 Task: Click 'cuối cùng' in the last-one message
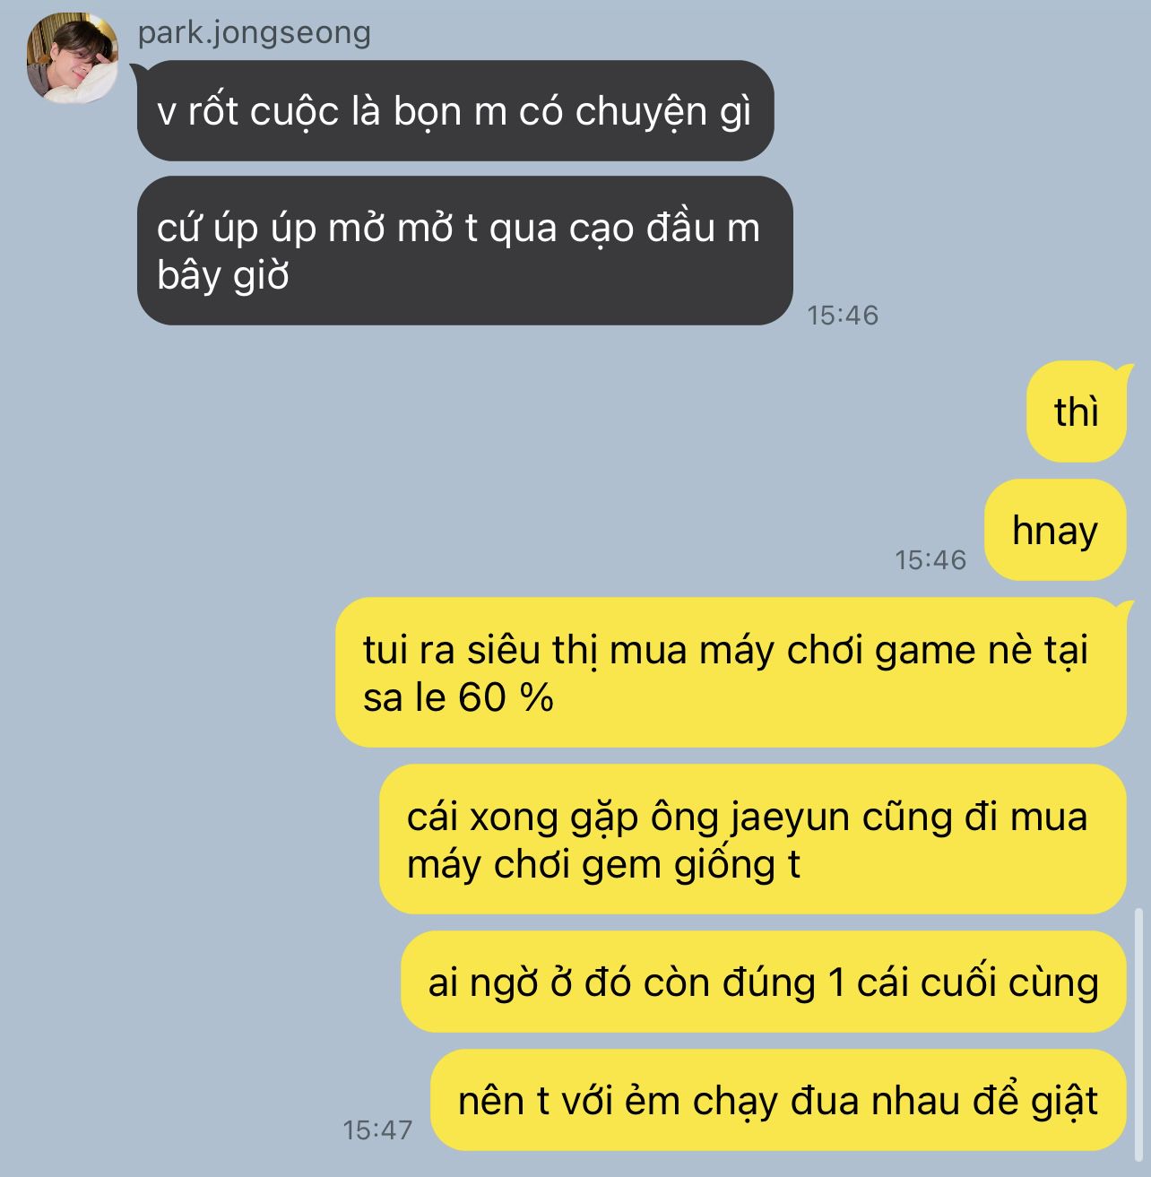coord(1009,983)
